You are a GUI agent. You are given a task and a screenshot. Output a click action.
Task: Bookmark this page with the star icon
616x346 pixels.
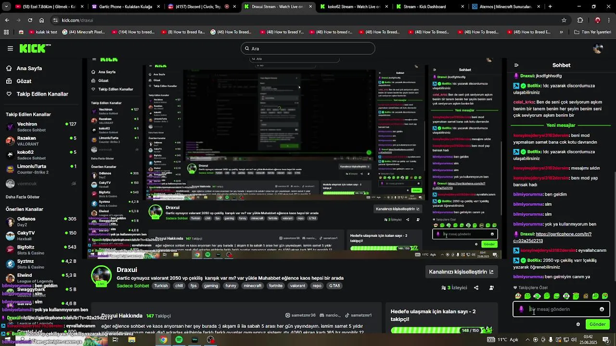tap(564, 20)
